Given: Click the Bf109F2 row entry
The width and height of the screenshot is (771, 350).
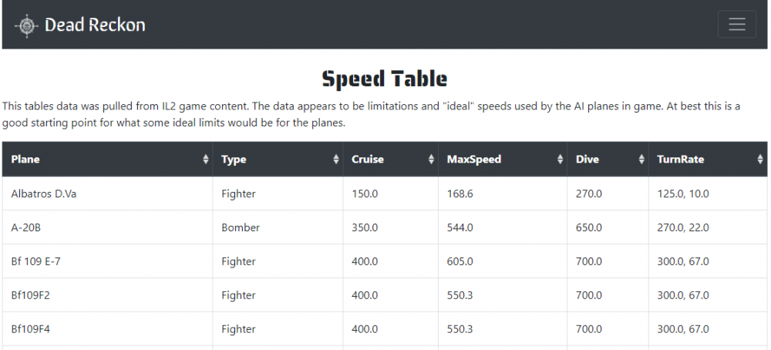Looking at the screenshot, I should coord(31,295).
